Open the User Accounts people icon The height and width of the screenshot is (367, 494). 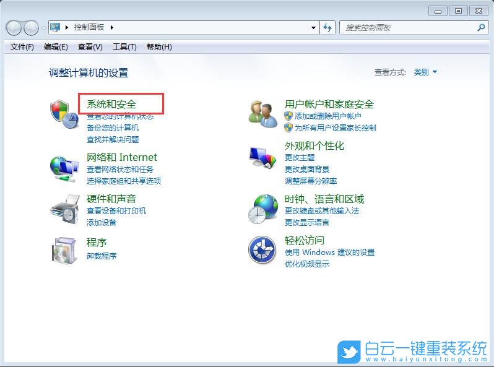point(262,113)
